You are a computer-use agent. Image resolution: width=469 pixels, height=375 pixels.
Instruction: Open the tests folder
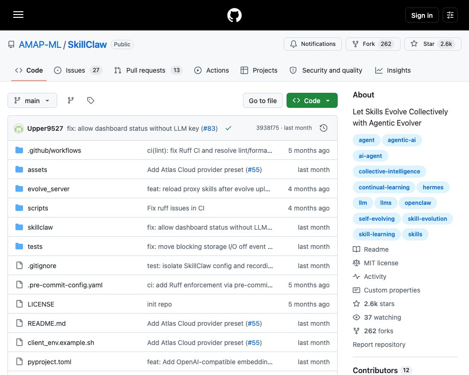(x=35, y=247)
